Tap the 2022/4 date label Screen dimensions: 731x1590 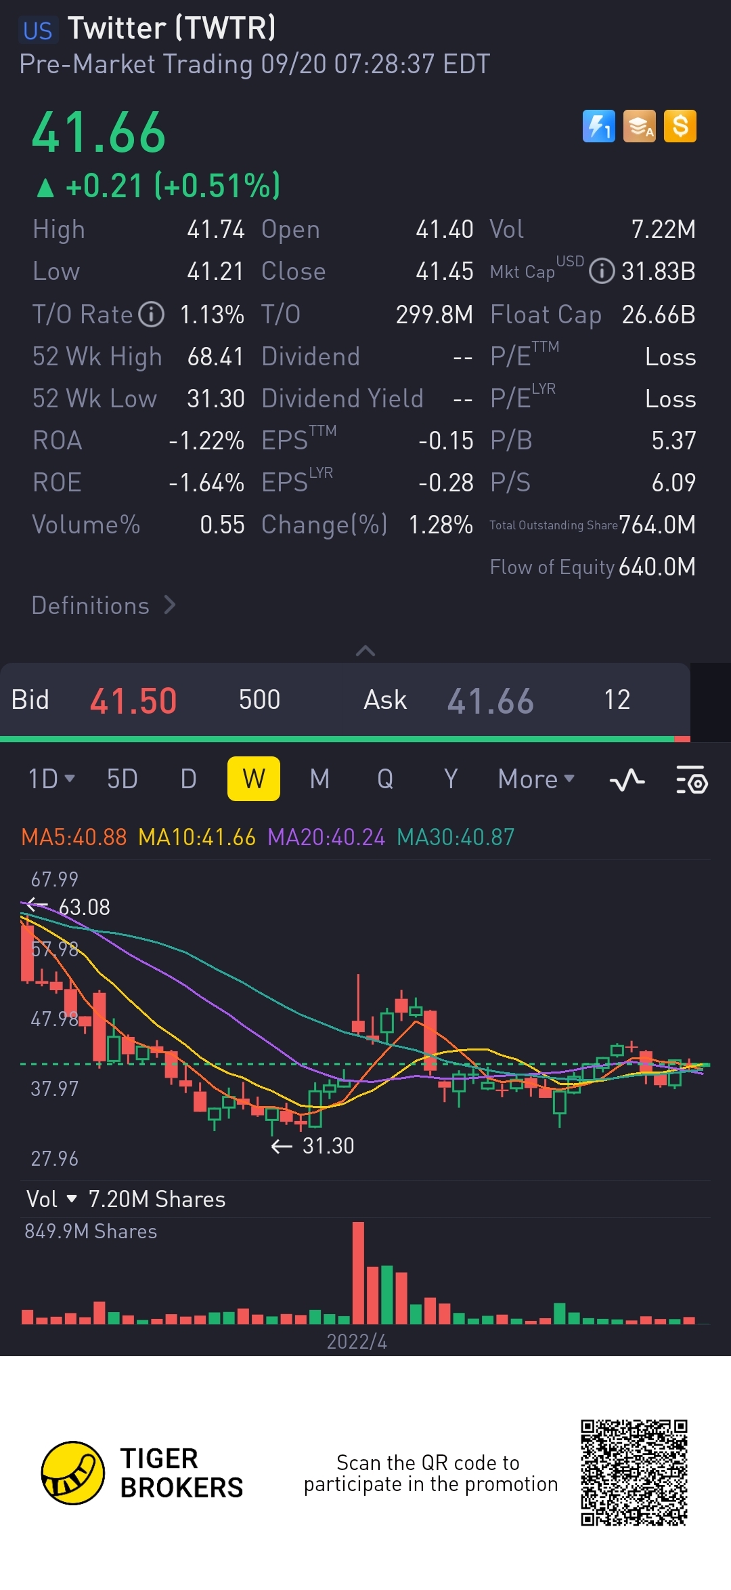tap(357, 1341)
